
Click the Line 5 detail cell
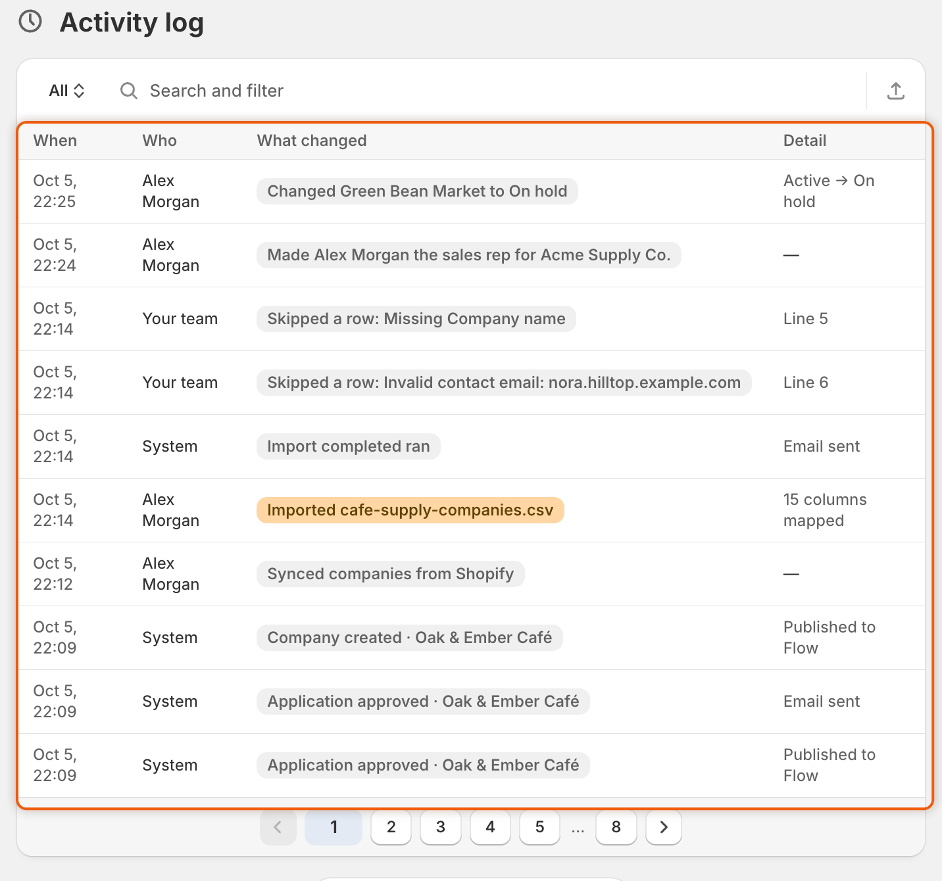pos(805,319)
